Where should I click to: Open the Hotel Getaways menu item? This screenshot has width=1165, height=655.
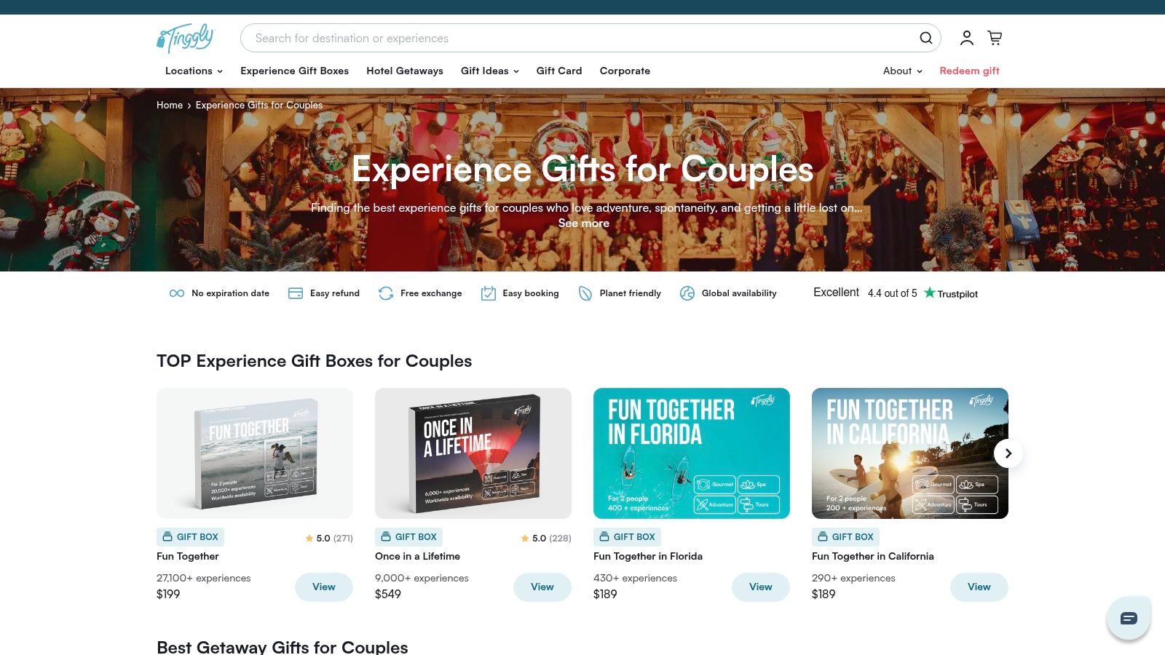[405, 71]
